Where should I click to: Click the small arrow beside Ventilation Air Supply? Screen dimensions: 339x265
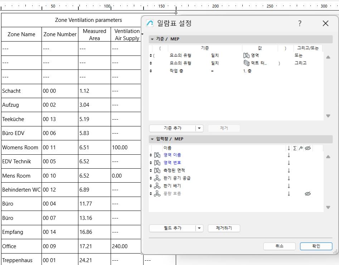[x=142, y=34]
